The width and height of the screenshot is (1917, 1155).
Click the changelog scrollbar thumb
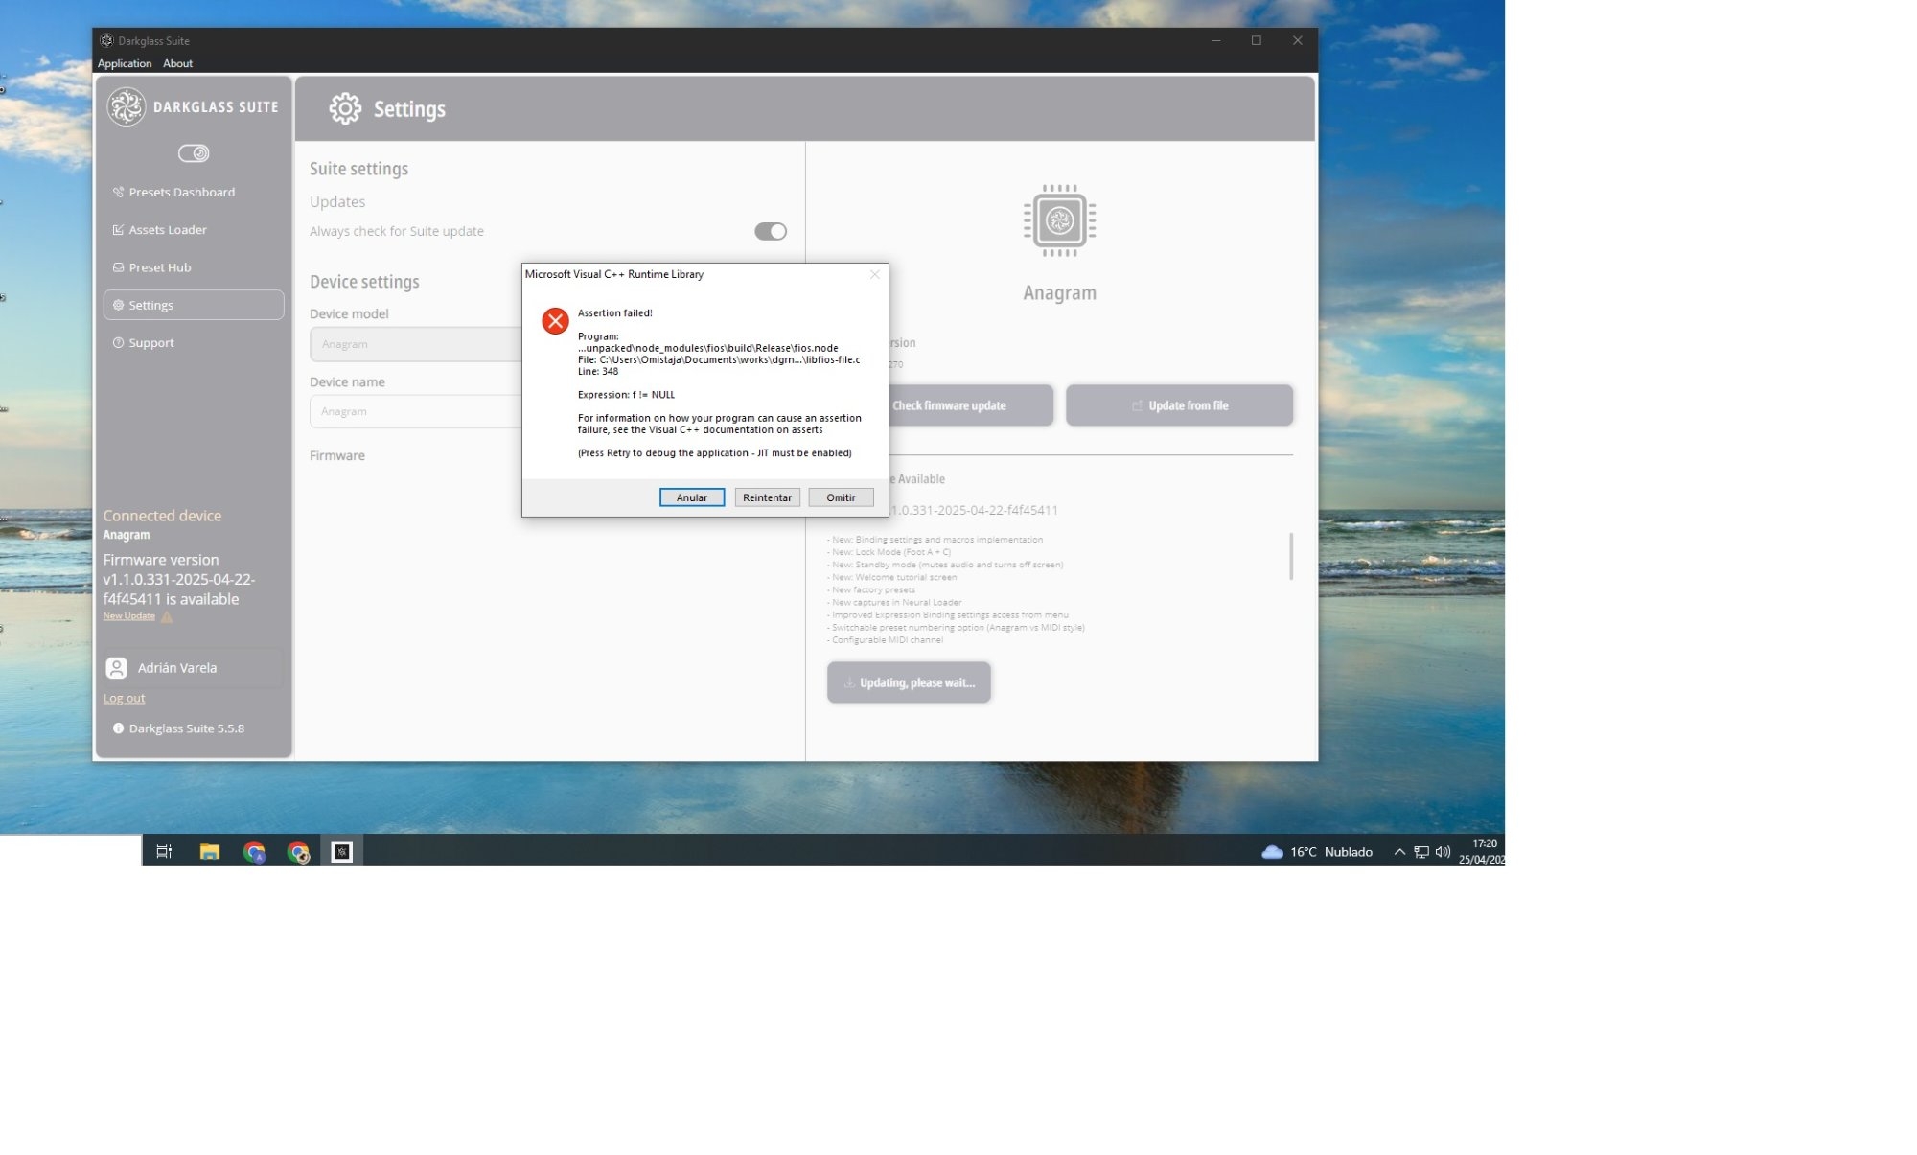[x=1291, y=556]
